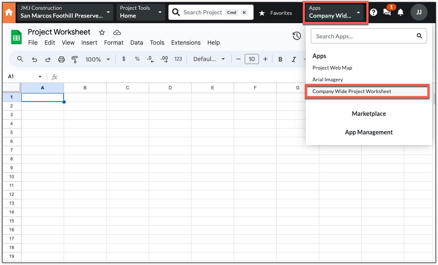Screen dimensions: 438x265
Task: Open the JJ user avatar menu
Action: (x=419, y=12)
